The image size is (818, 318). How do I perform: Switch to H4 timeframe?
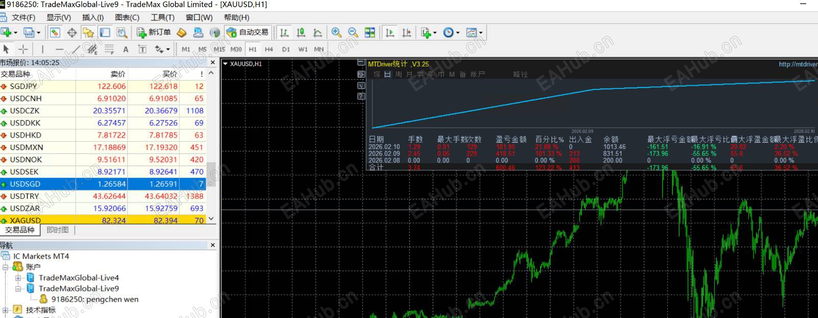[269, 49]
